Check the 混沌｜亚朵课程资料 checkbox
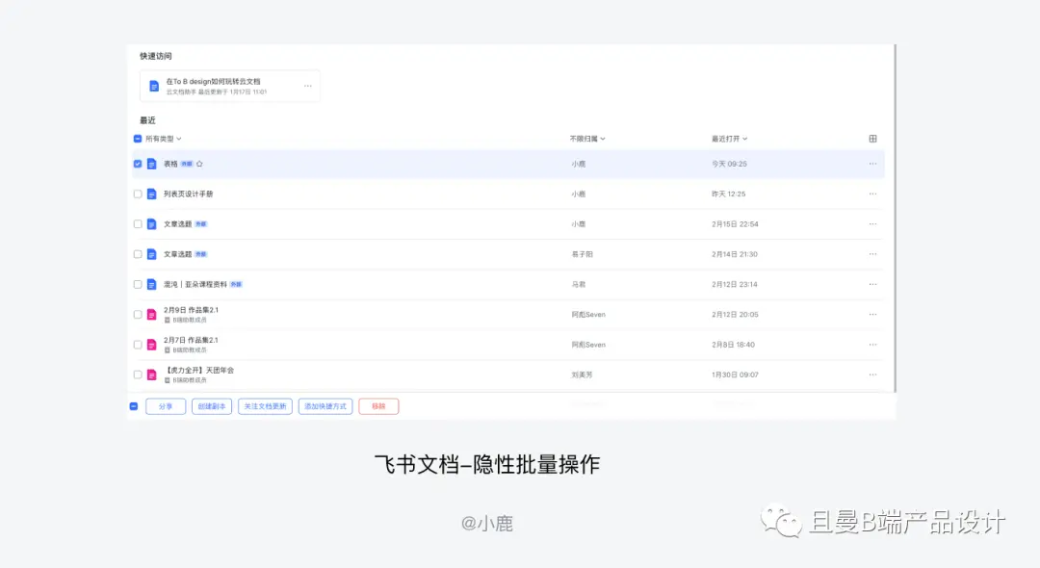This screenshot has height=568, width=1040. (x=138, y=284)
